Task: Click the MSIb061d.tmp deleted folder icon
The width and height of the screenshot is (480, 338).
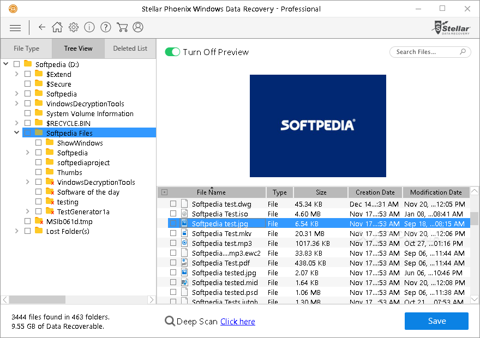Action: (39, 221)
